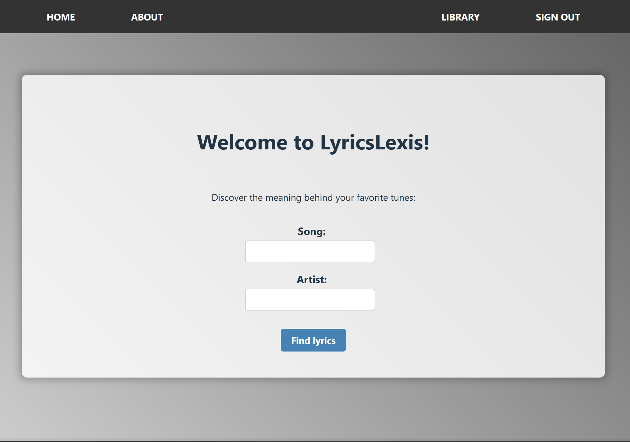Click the "Song:" field label
Image resolution: width=630 pixels, height=442 pixels.
[311, 231]
